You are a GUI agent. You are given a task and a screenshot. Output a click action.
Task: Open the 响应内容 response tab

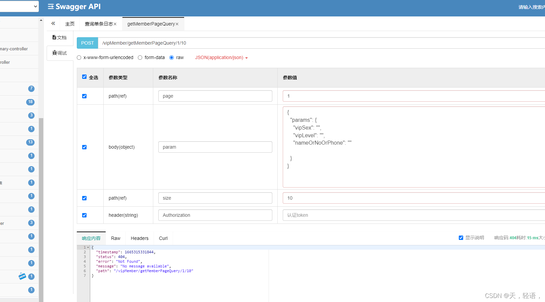coord(91,238)
